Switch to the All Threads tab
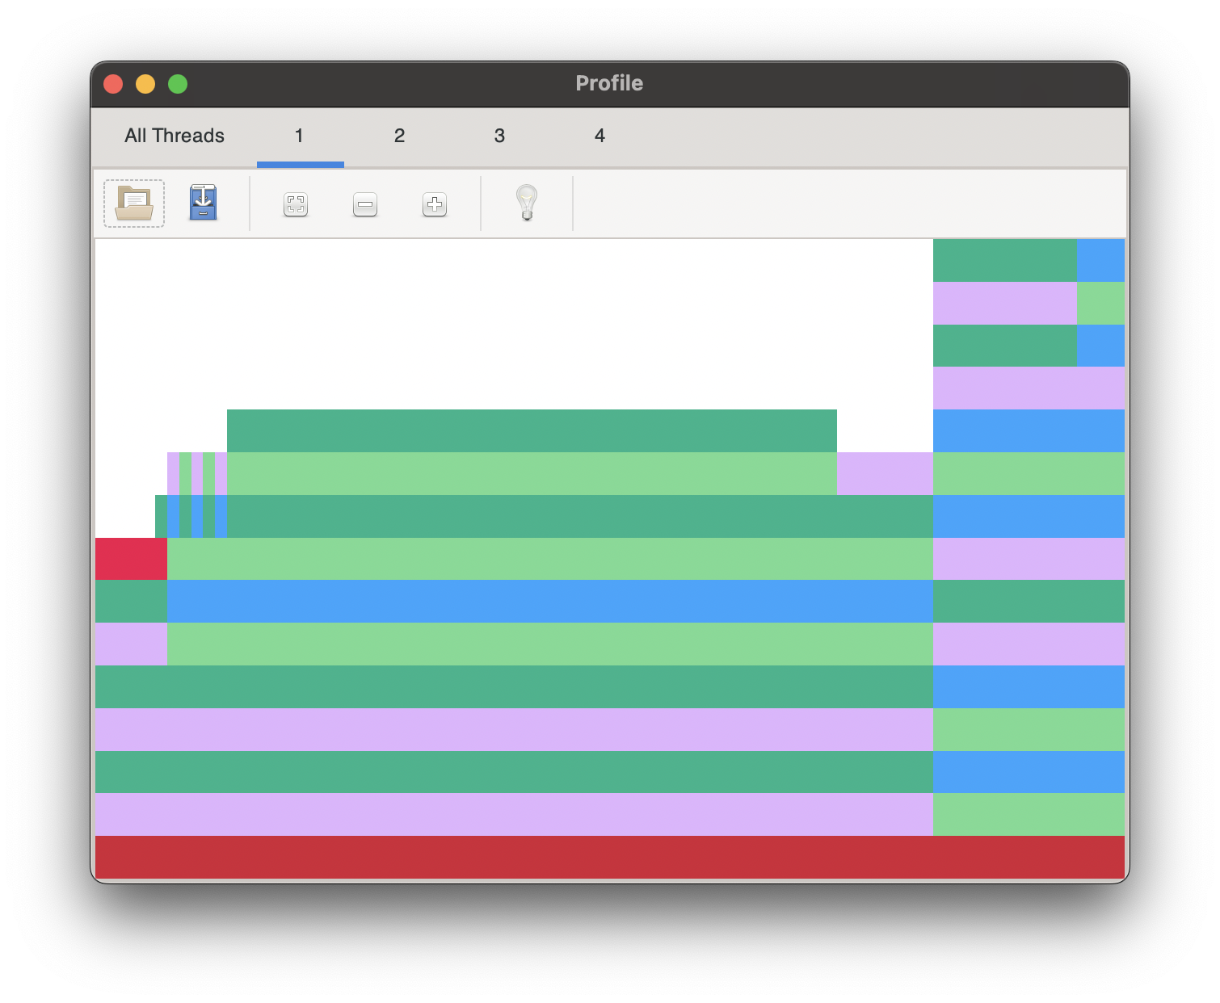The width and height of the screenshot is (1220, 1003). pos(175,136)
